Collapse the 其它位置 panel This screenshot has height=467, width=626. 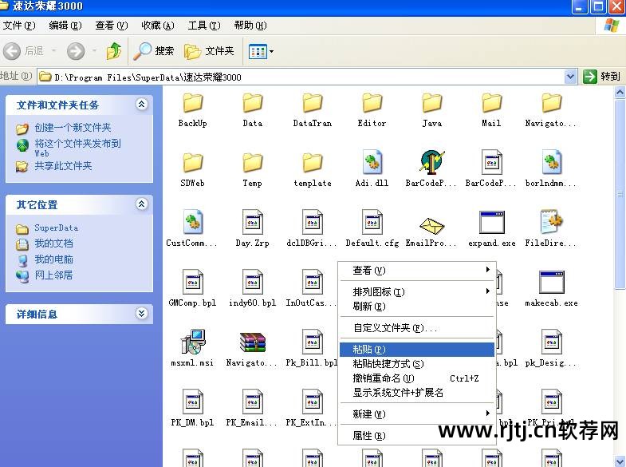coord(142,204)
